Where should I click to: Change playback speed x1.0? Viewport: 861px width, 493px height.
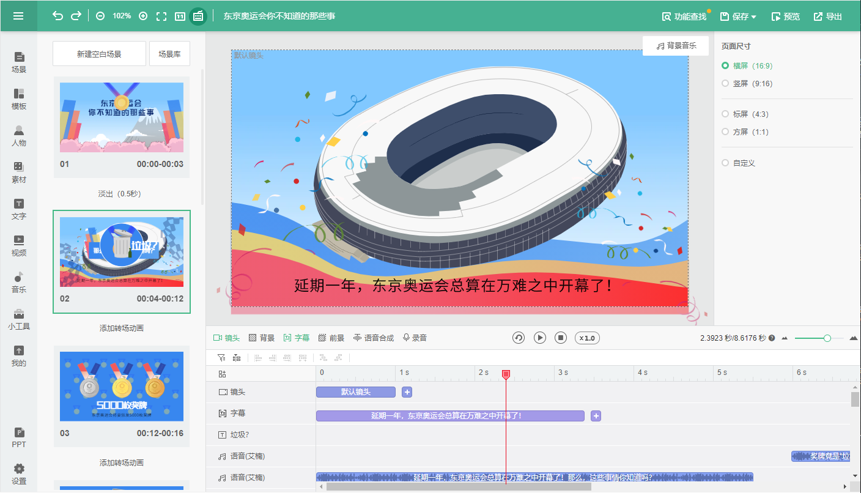587,338
